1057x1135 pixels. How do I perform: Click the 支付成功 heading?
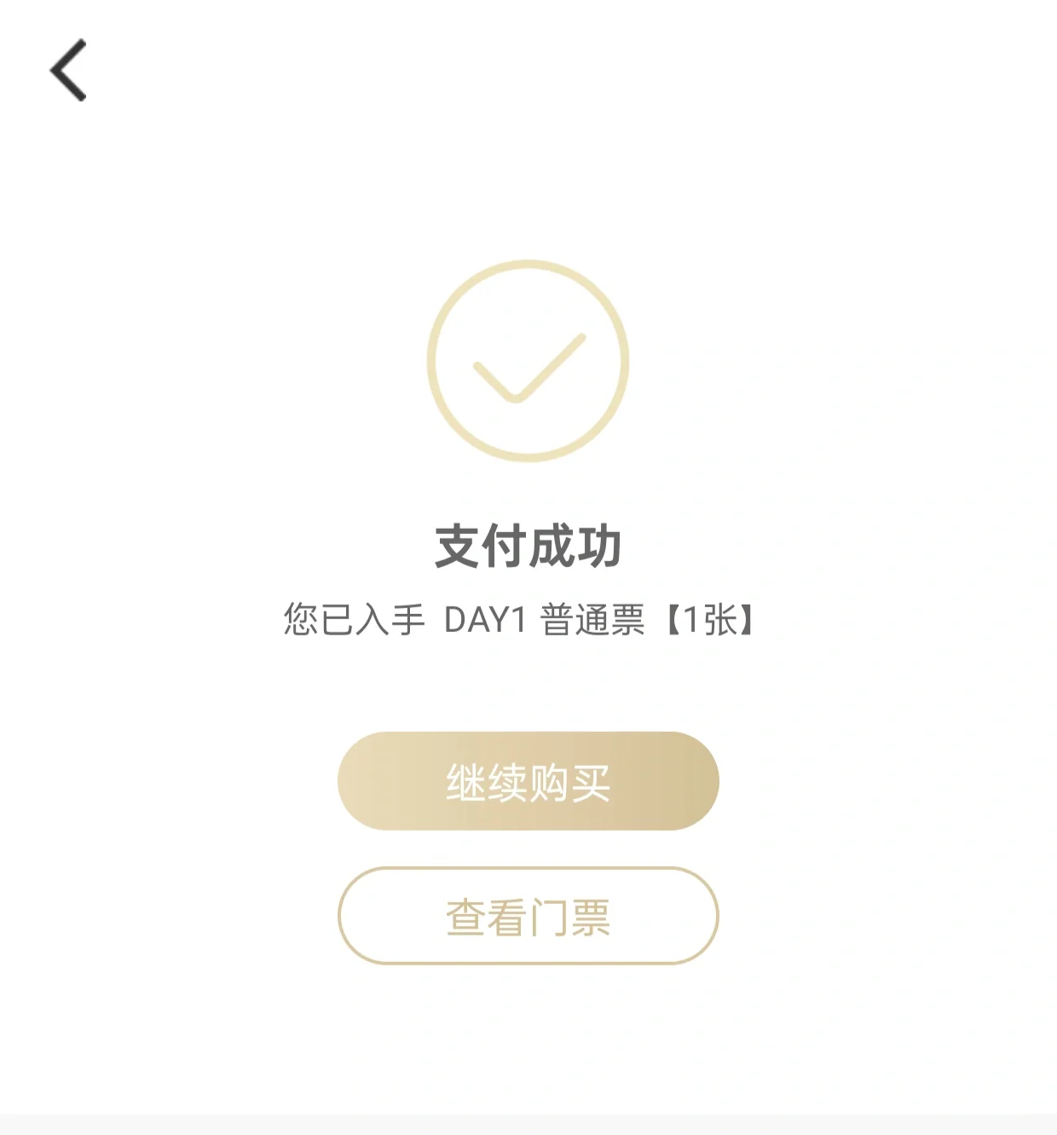(x=528, y=547)
